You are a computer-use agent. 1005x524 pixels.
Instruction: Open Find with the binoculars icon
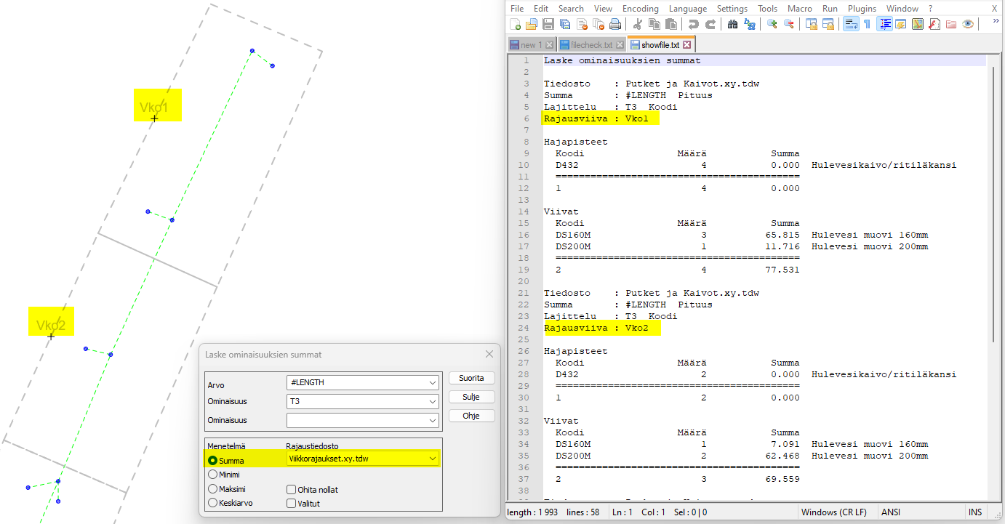point(732,25)
